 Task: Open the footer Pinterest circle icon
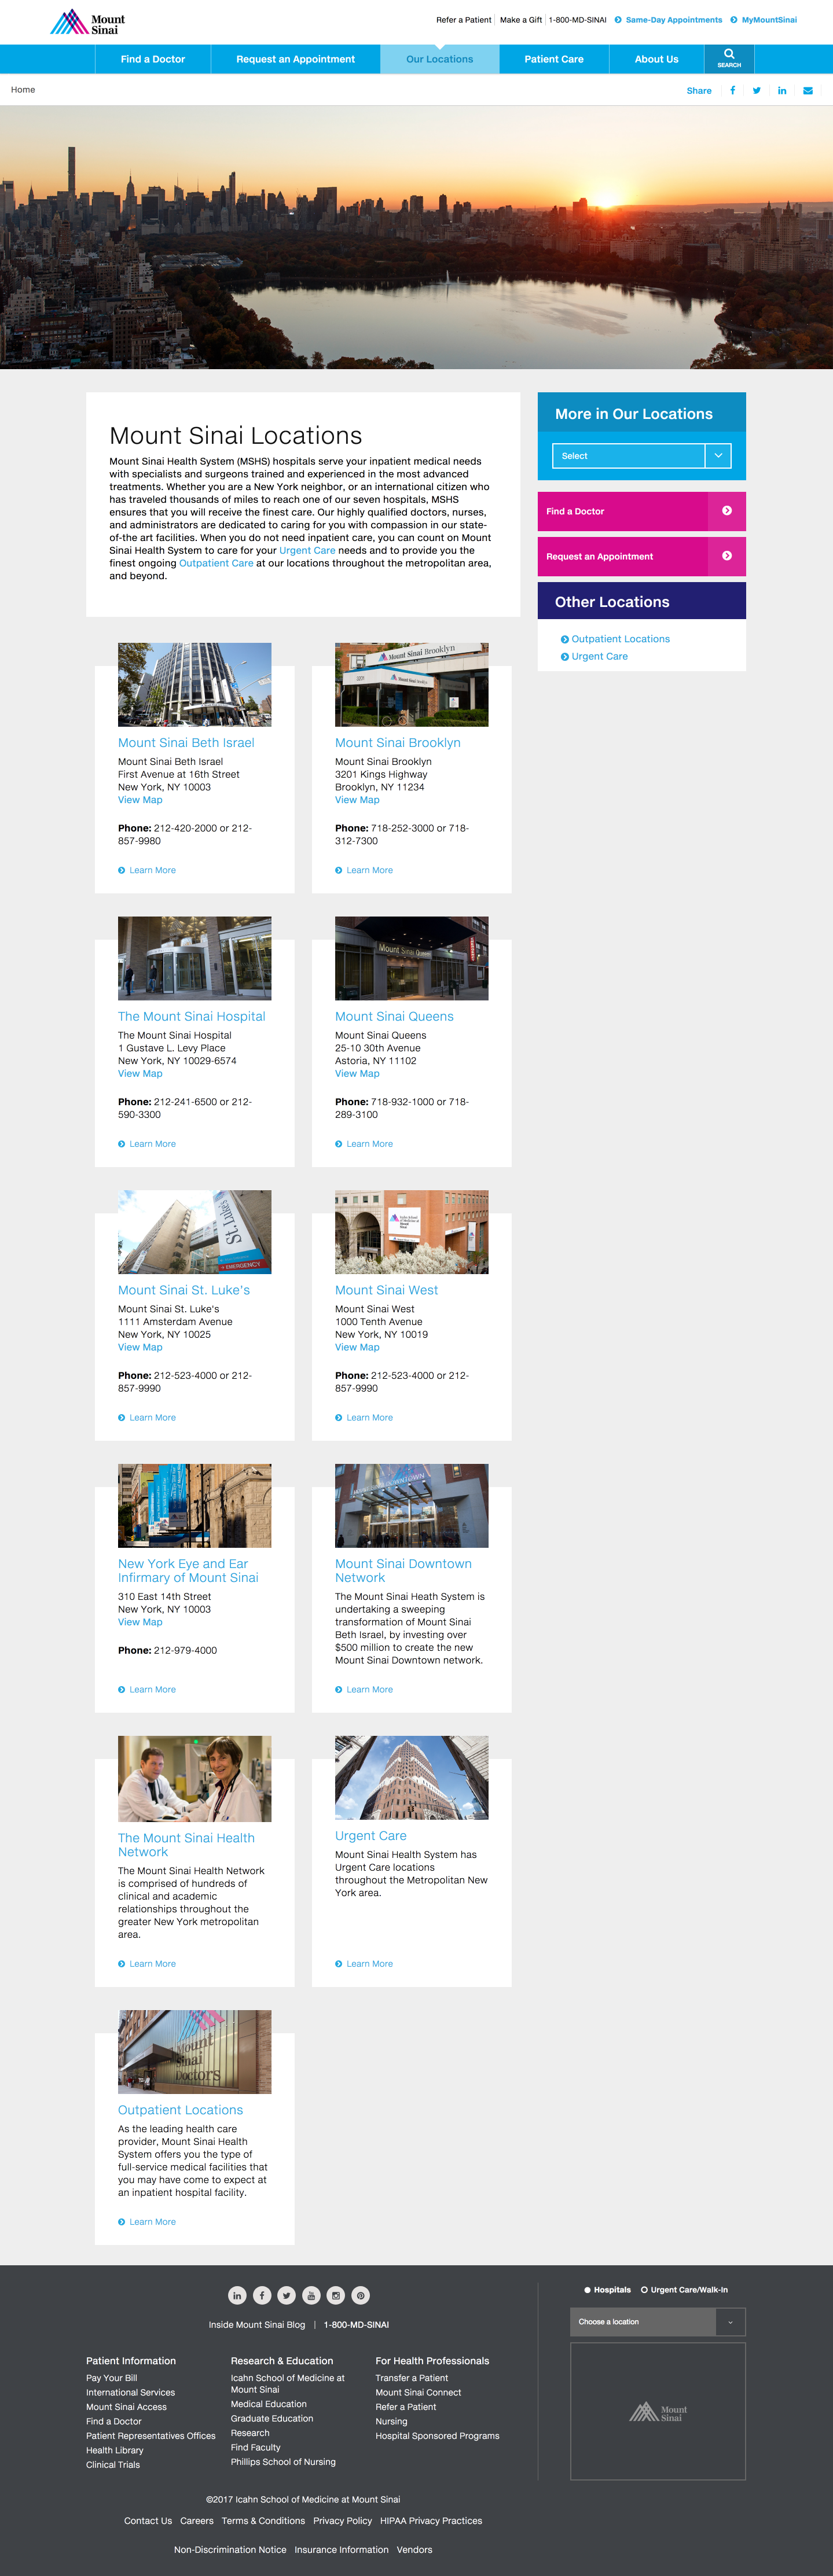361,2295
